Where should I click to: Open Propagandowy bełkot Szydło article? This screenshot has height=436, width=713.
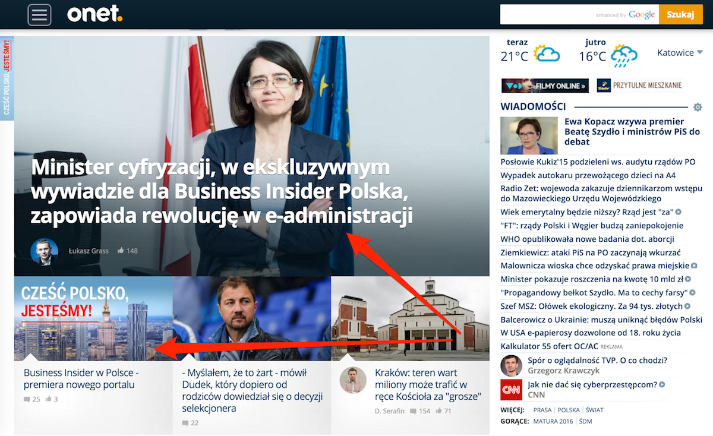click(x=594, y=293)
